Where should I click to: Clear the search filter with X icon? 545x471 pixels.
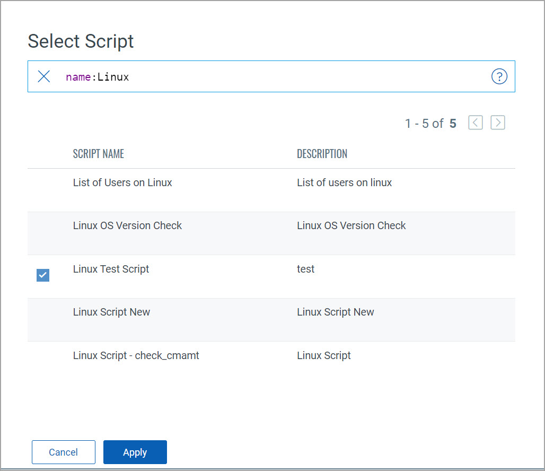click(x=44, y=77)
